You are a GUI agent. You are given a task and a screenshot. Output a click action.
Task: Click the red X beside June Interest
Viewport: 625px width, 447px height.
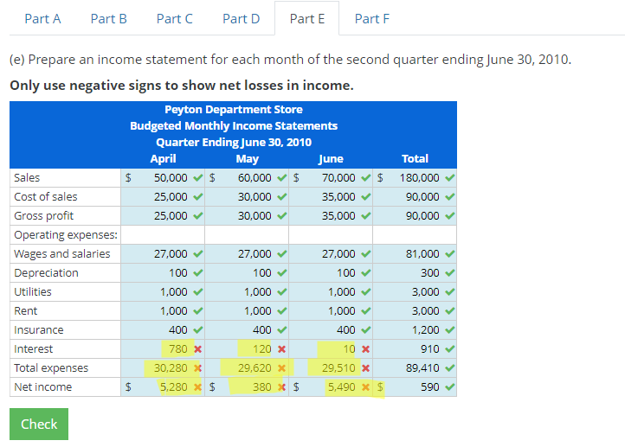point(365,349)
